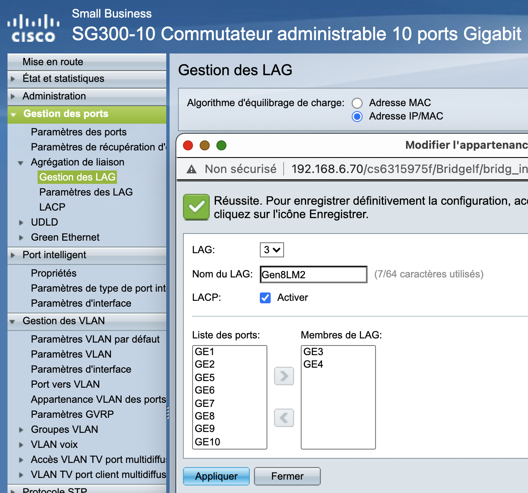
Task: Collapse the Agrégation de liaison tree node
Action: pos(20,163)
